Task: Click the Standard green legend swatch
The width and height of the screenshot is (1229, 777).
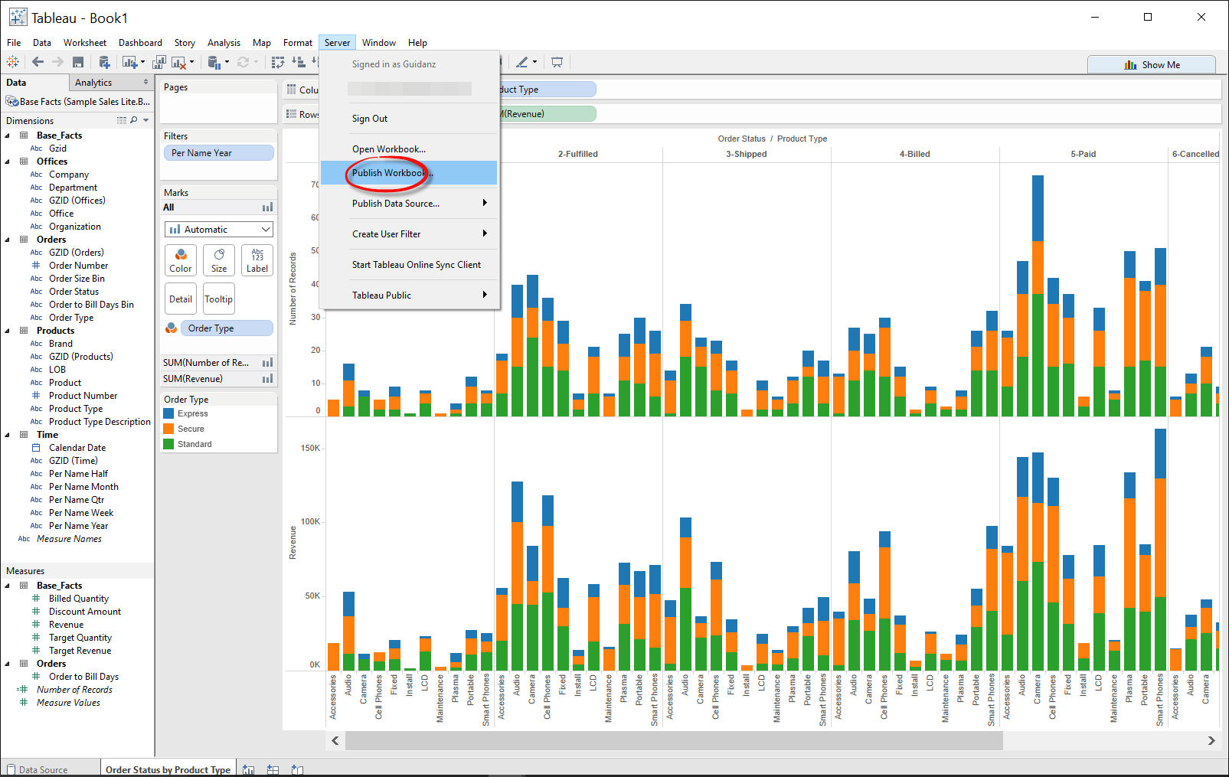Action: [x=169, y=444]
